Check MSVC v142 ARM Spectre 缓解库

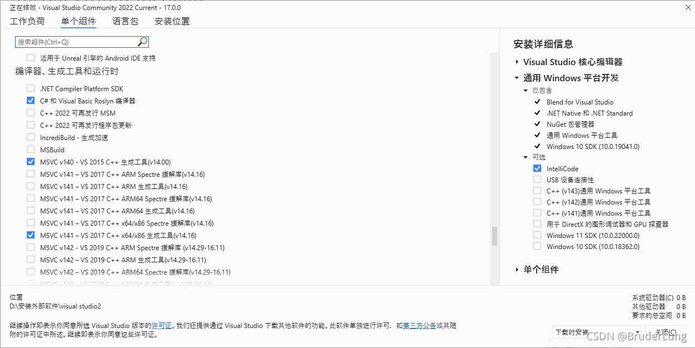pos(31,248)
